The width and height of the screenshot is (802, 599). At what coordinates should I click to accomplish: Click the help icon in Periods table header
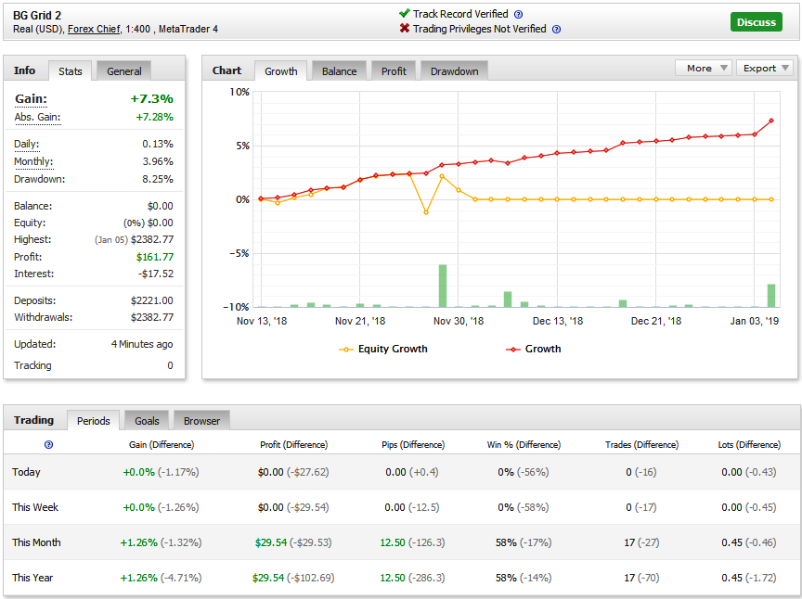[x=48, y=445]
